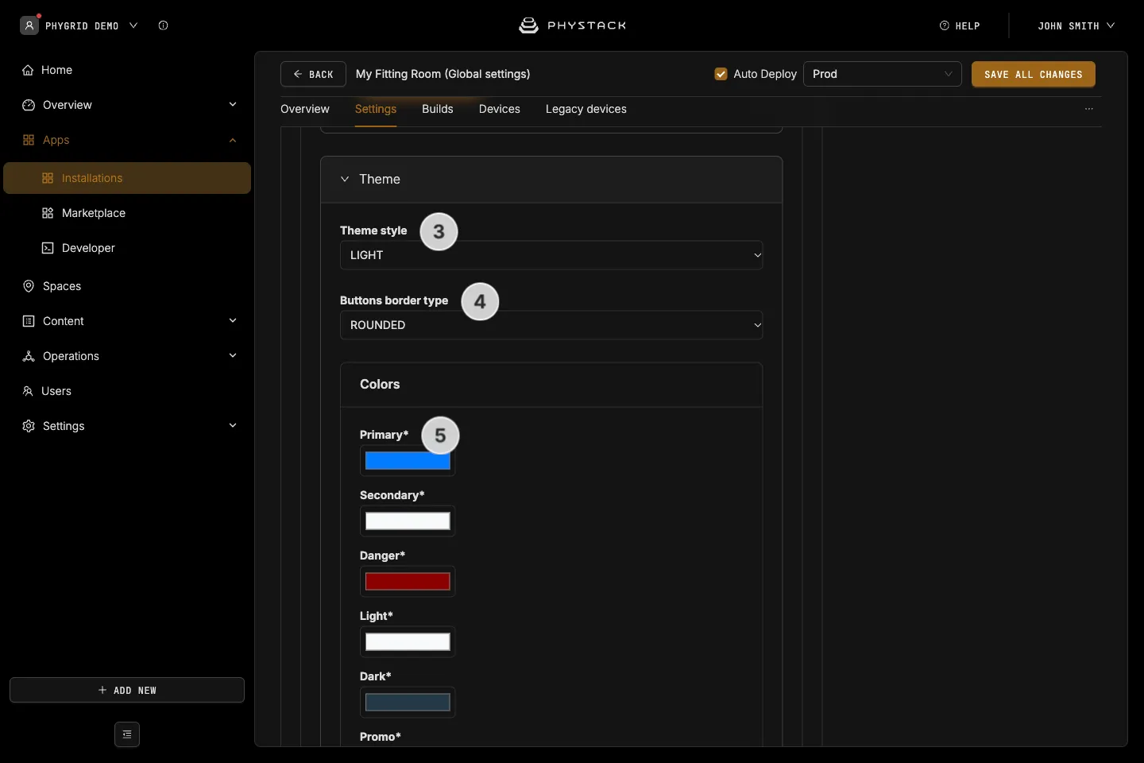Viewport: 1144px width, 763px height.
Task: Click Save All Changes button
Action: pyautogui.click(x=1034, y=74)
